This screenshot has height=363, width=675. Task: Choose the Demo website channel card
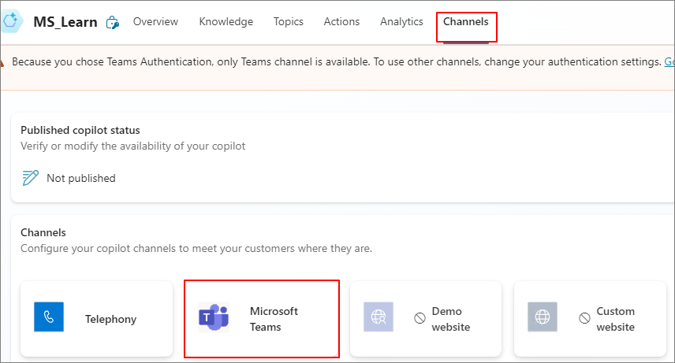pyautogui.click(x=426, y=319)
